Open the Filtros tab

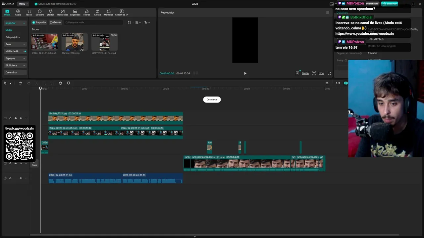pos(87,13)
